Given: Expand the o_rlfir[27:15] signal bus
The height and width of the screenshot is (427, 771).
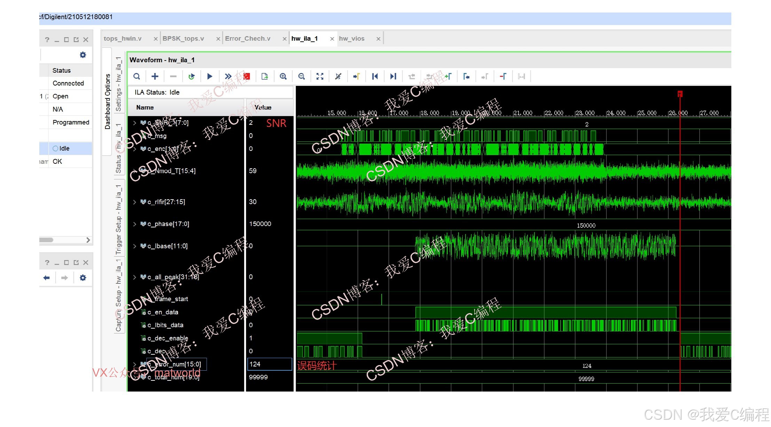Looking at the screenshot, I should pos(135,202).
